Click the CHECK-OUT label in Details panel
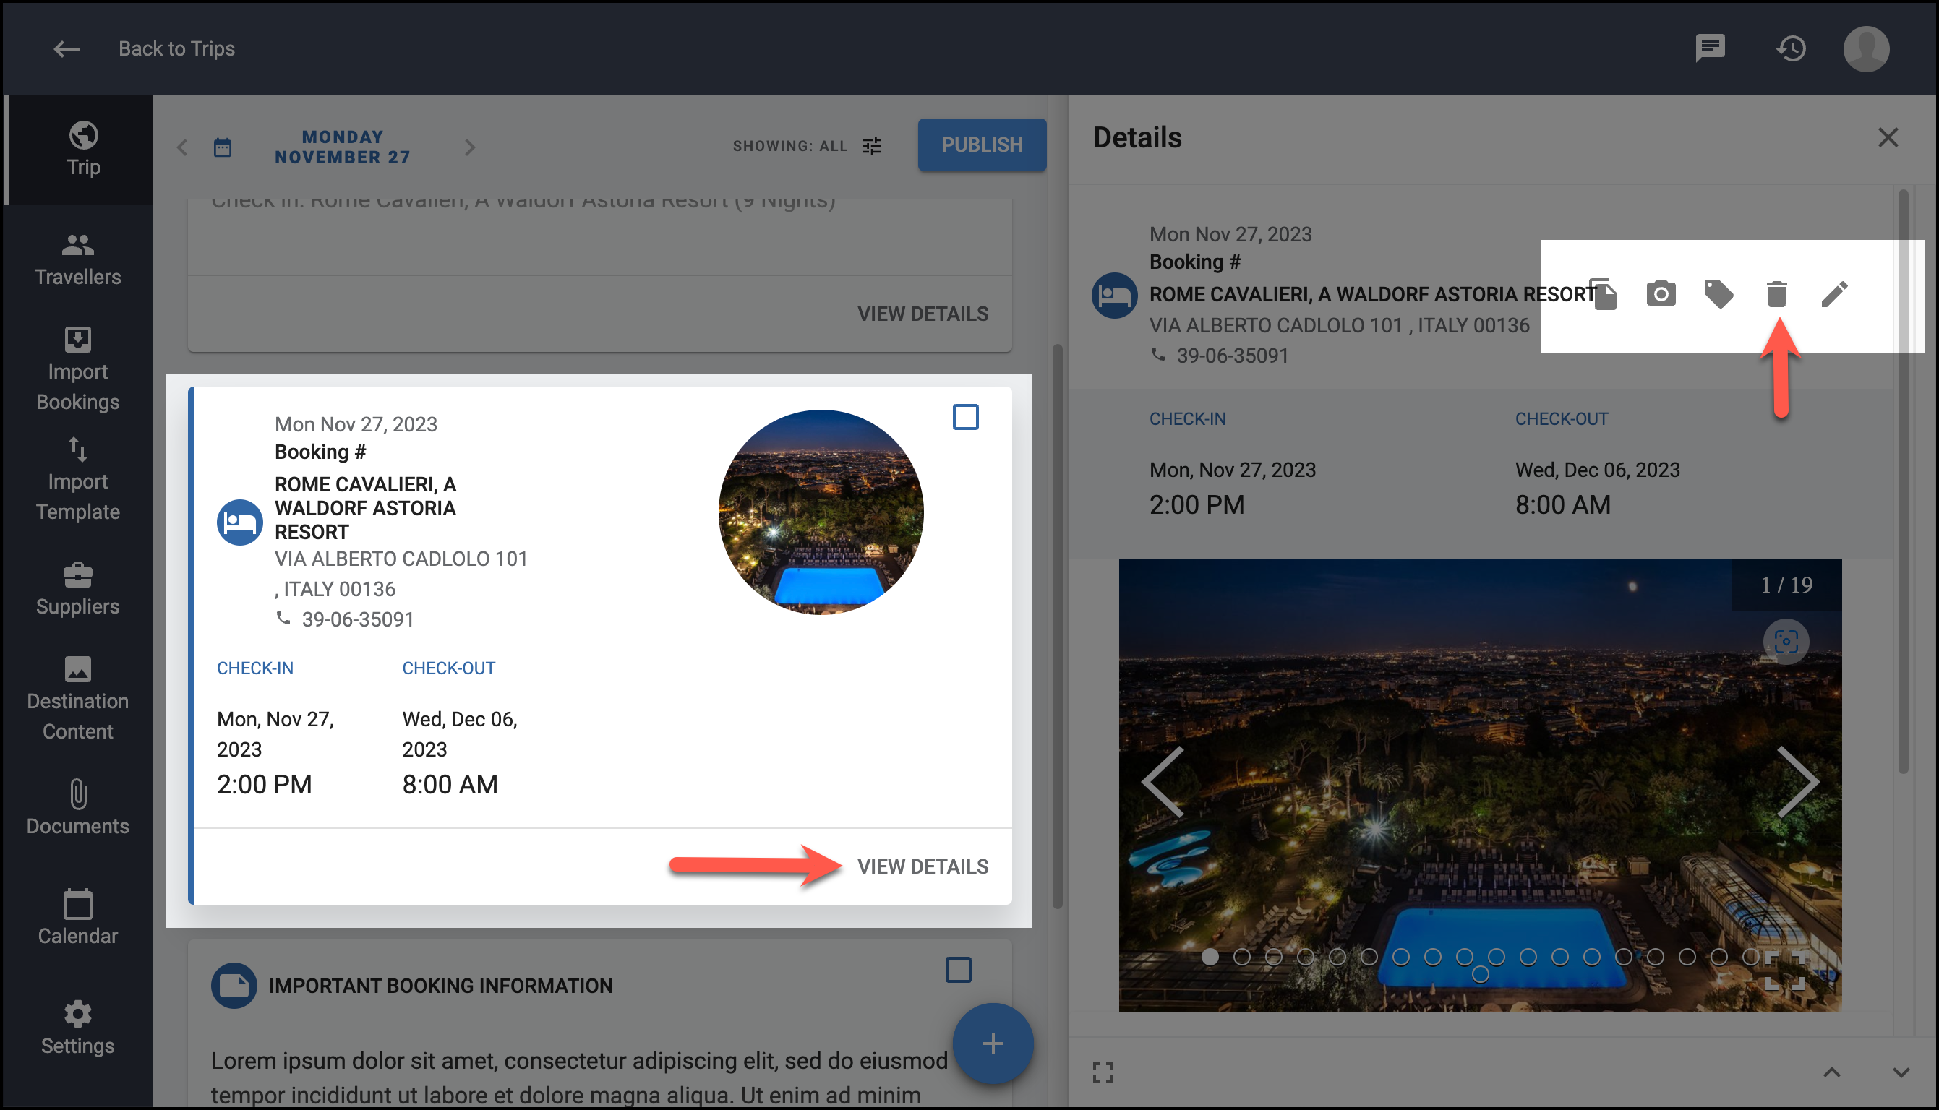The width and height of the screenshot is (1939, 1110). click(x=1561, y=418)
